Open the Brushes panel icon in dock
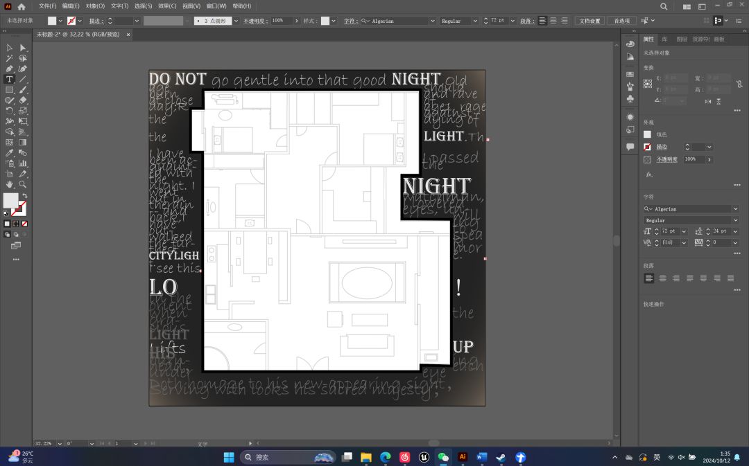This screenshot has height=466, width=749. (x=630, y=87)
